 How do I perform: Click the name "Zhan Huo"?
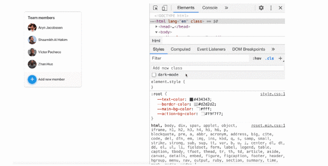tap(46, 64)
